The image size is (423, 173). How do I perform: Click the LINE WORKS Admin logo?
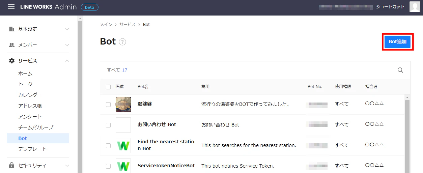click(48, 7)
